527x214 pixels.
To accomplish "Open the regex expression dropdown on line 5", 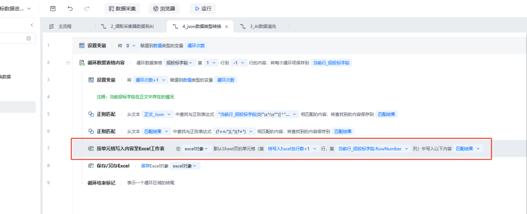I will pos(257,114).
